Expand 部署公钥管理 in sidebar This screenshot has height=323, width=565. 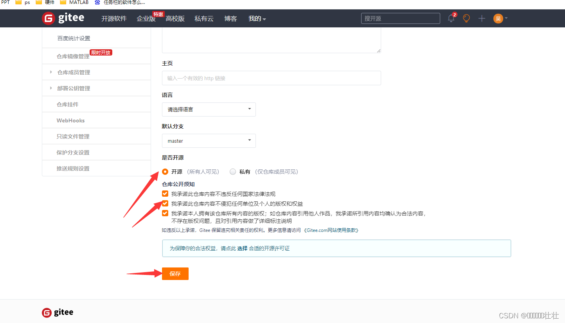coord(96,88)
